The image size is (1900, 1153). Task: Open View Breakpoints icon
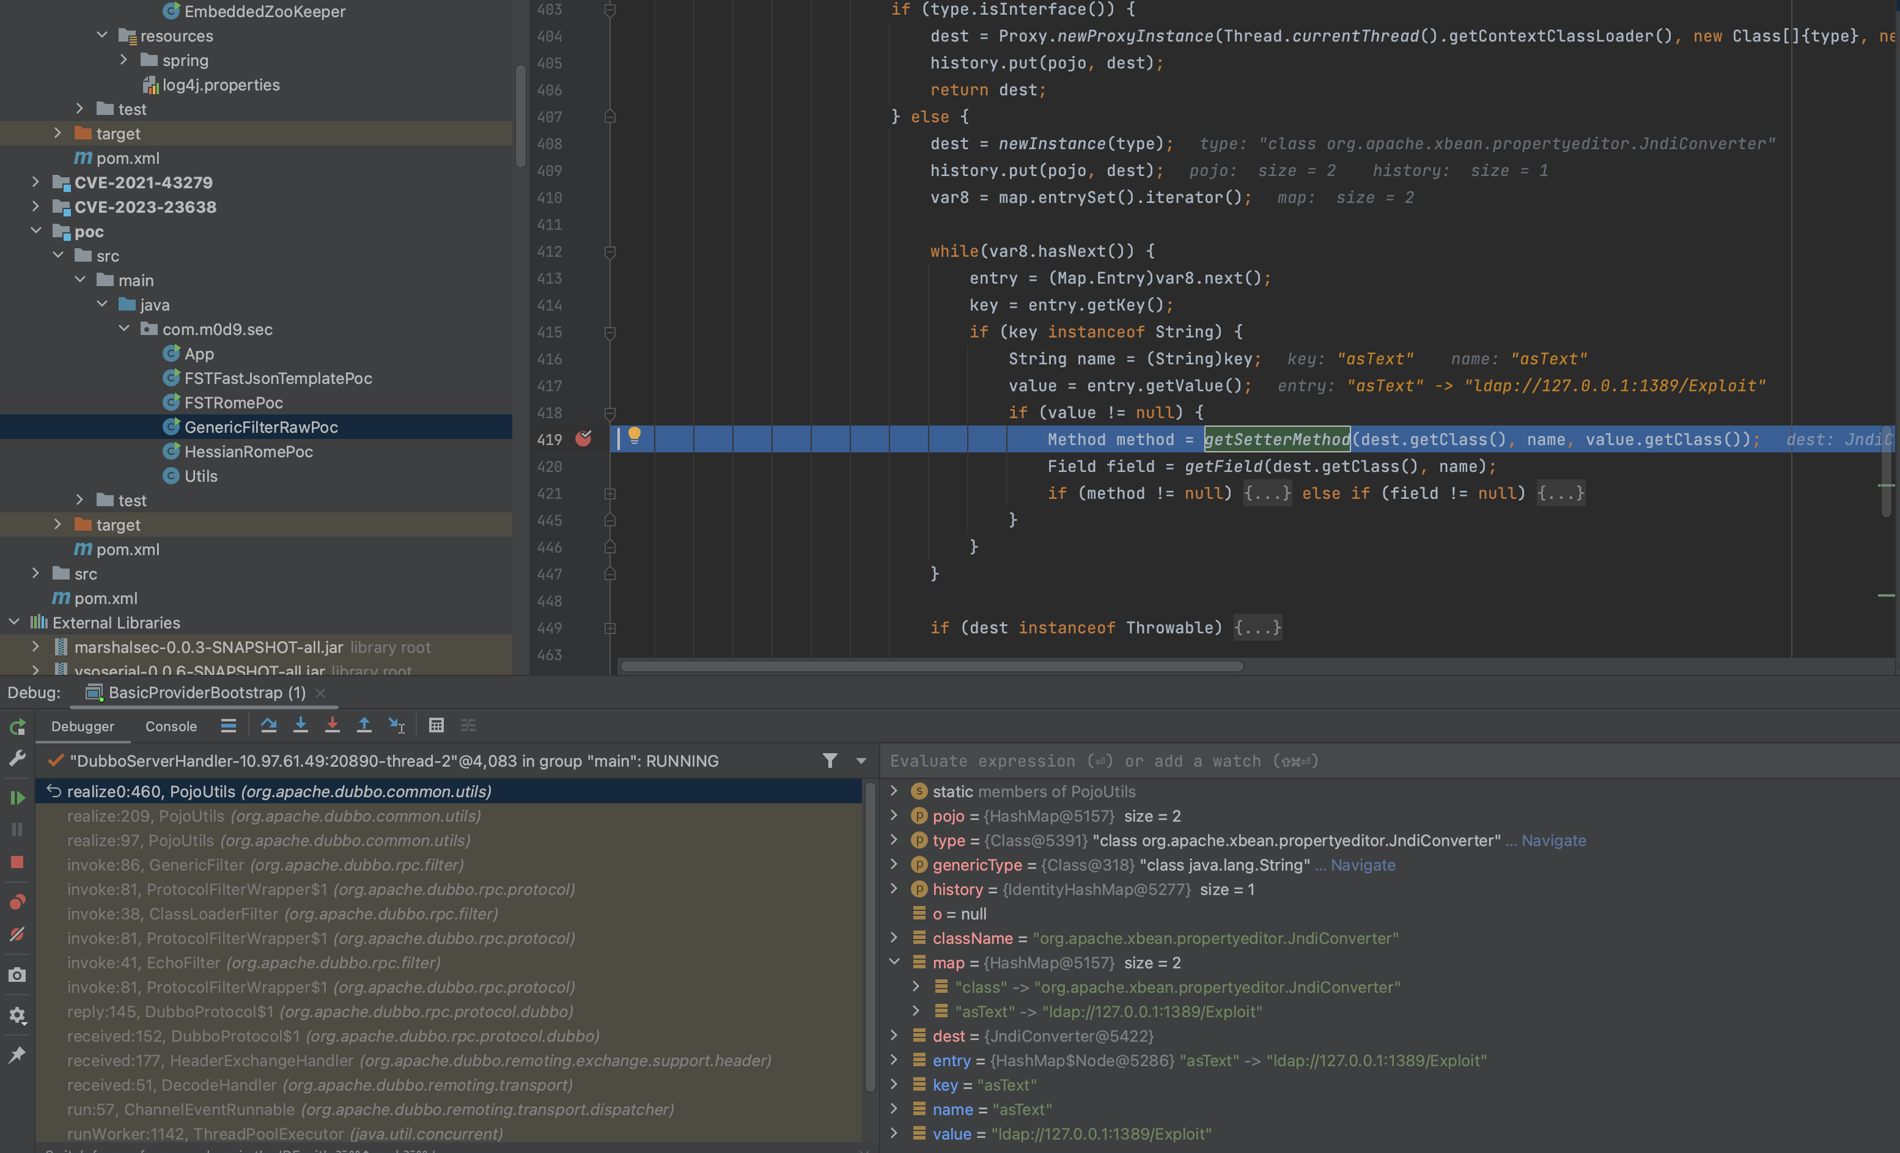[17, 902]
